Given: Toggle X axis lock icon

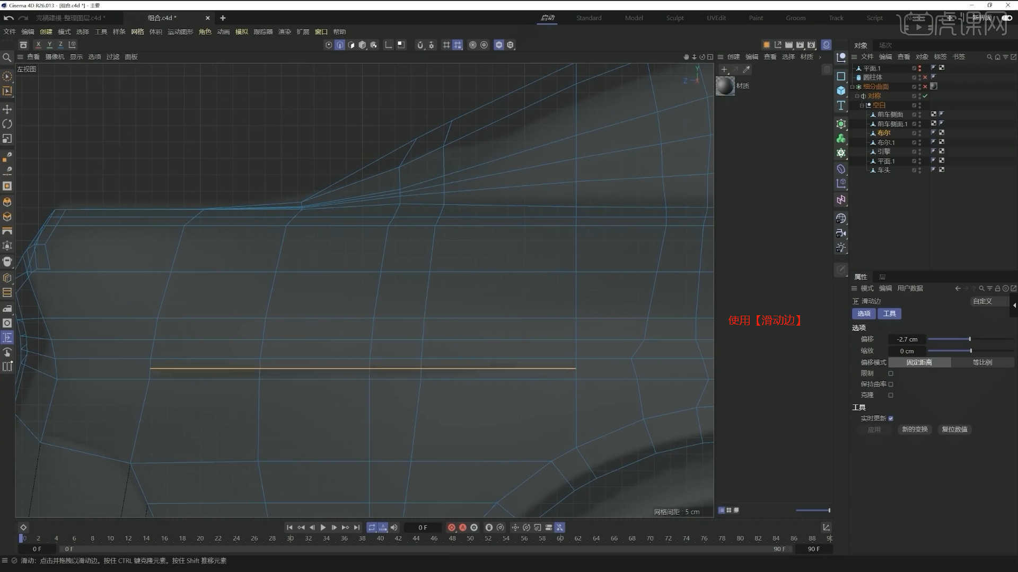Looking at the screenshot, I should [x=38, y=45].
